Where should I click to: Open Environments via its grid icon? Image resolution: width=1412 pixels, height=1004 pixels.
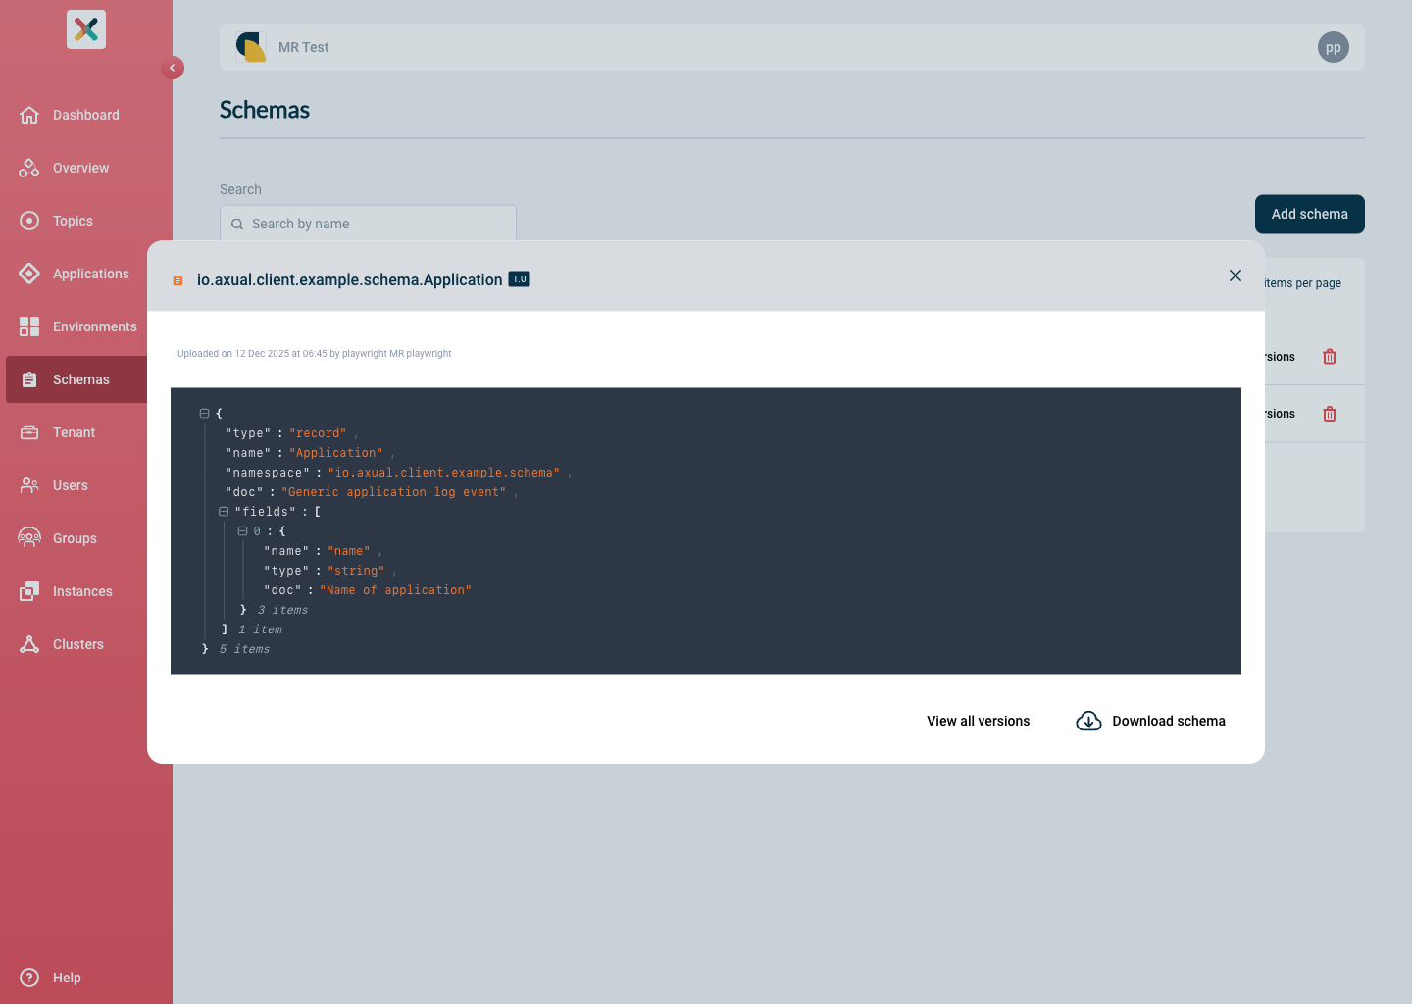pos(29,326)
